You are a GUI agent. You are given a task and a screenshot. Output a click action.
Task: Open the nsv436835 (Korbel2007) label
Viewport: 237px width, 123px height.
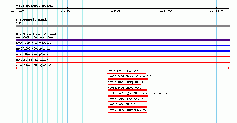34,43
